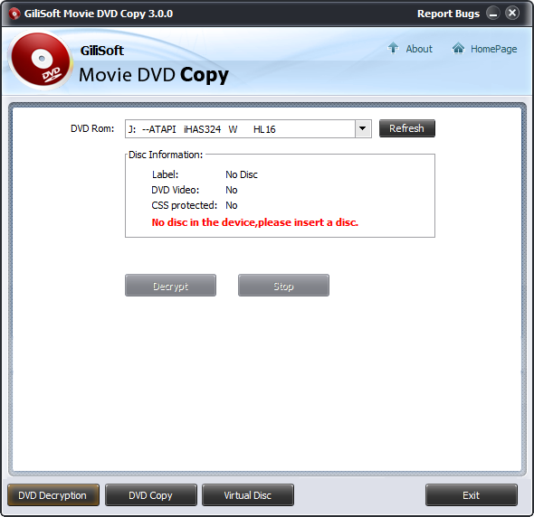Minimize the GiliSoft window
The width and height of the screenshot is (534, 517).
tap(492, 14)
